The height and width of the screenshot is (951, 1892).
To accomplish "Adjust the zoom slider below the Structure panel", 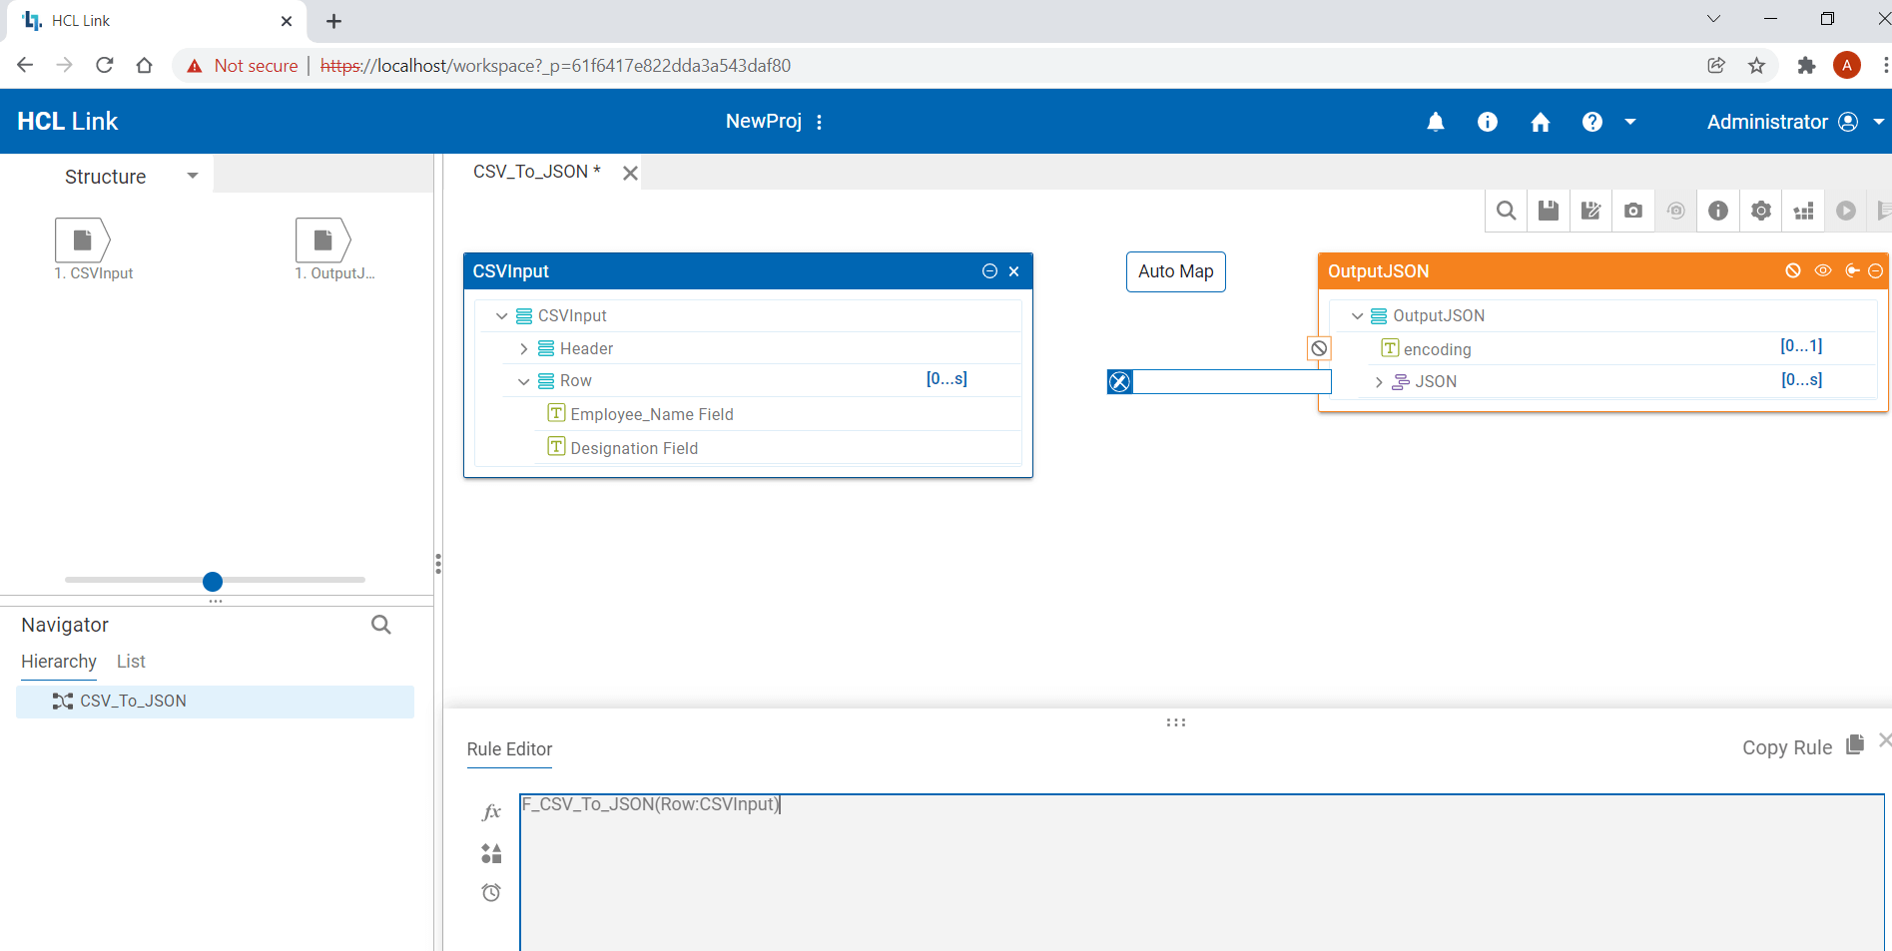I will point(212,581).
